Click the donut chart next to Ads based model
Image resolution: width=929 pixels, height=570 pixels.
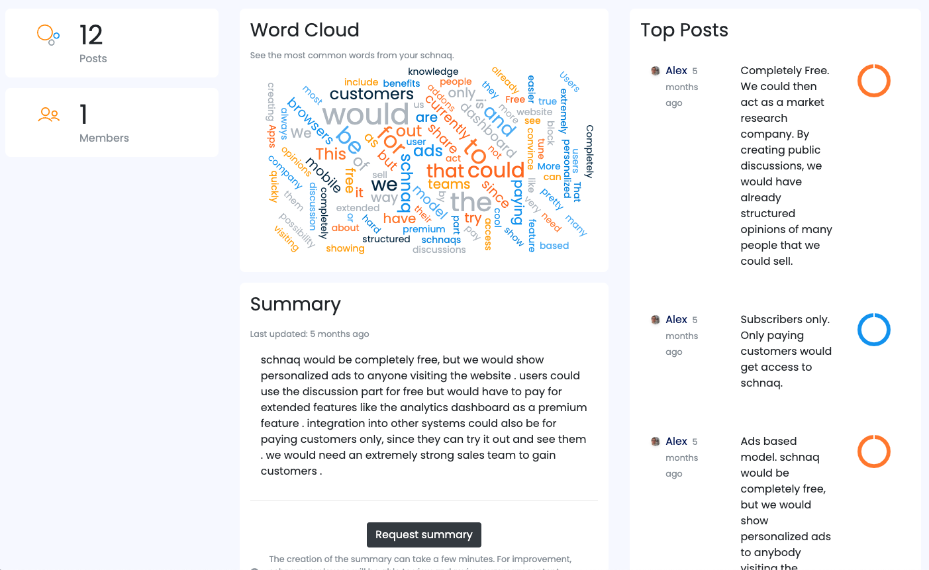click(873, 451)
